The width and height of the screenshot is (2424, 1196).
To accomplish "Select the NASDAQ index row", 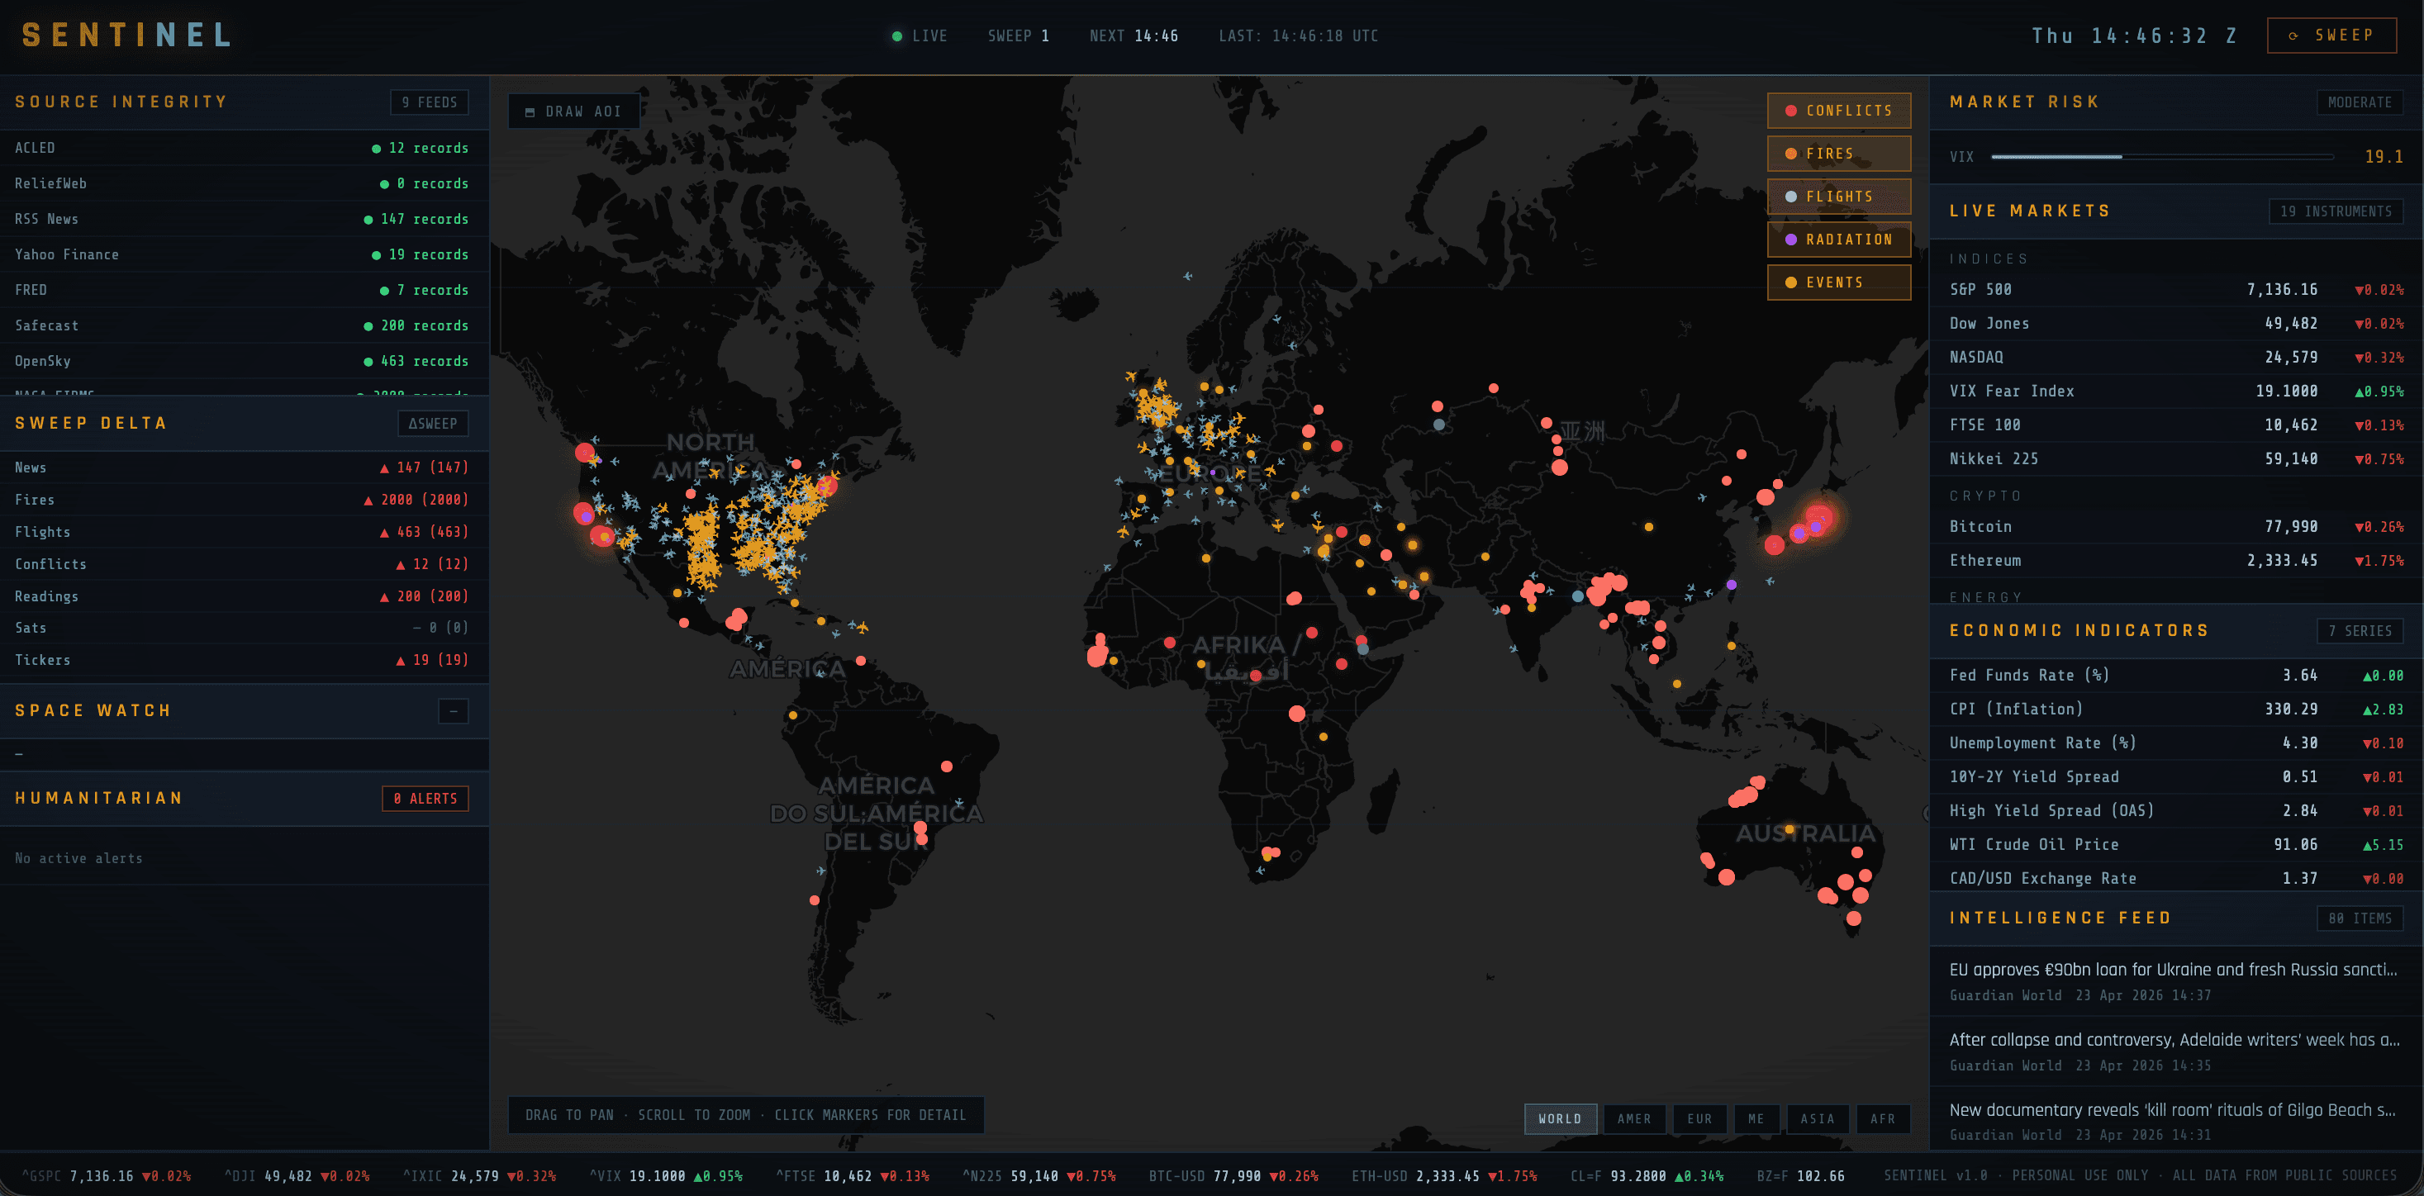I will click(x=2175, y=358).
